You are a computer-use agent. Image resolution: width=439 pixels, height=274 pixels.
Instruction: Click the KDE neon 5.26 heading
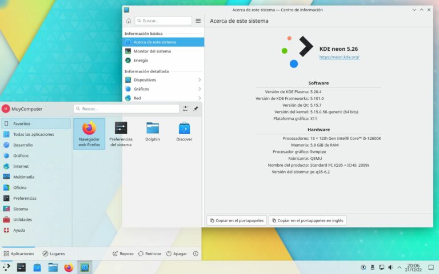pos(338,49)
